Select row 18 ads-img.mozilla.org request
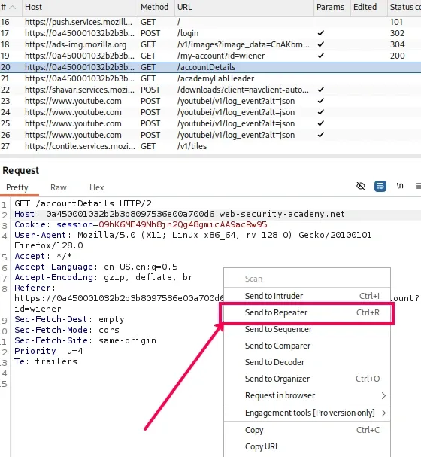 (x=210, y=44)
